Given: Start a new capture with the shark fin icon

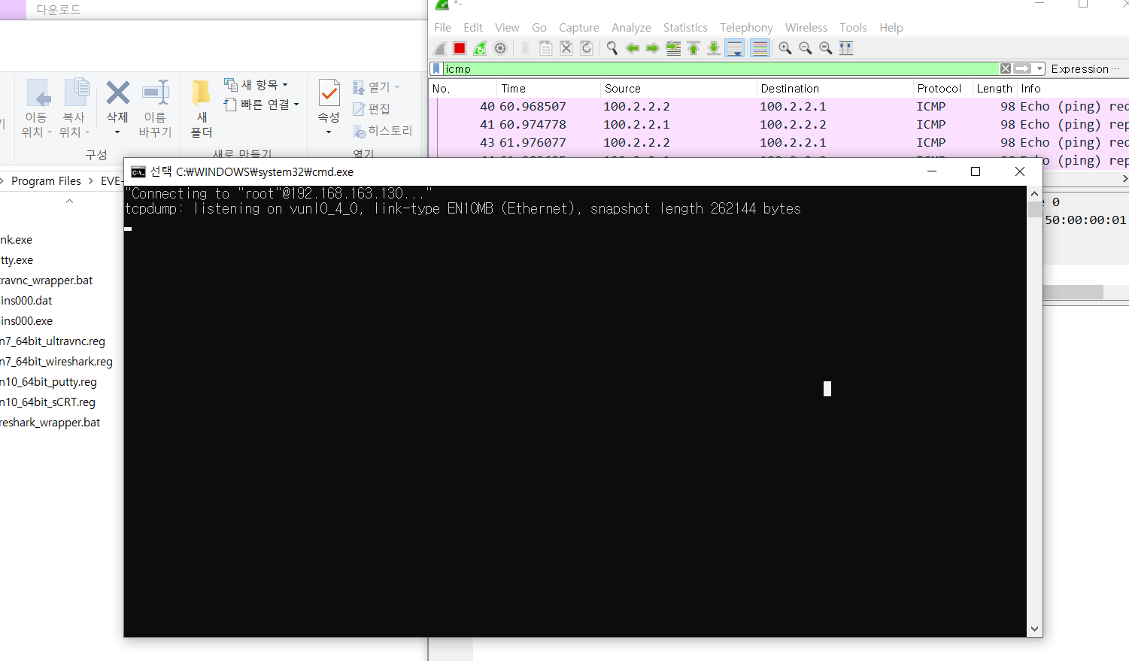Looking at the screenshot, I should coord(440,47).
